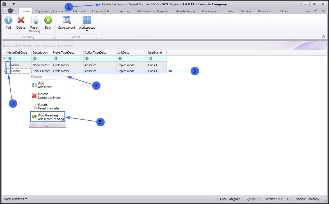The image size is (329, 204).
Task: Restore the inner document window
Action: (x=315, y=11)
